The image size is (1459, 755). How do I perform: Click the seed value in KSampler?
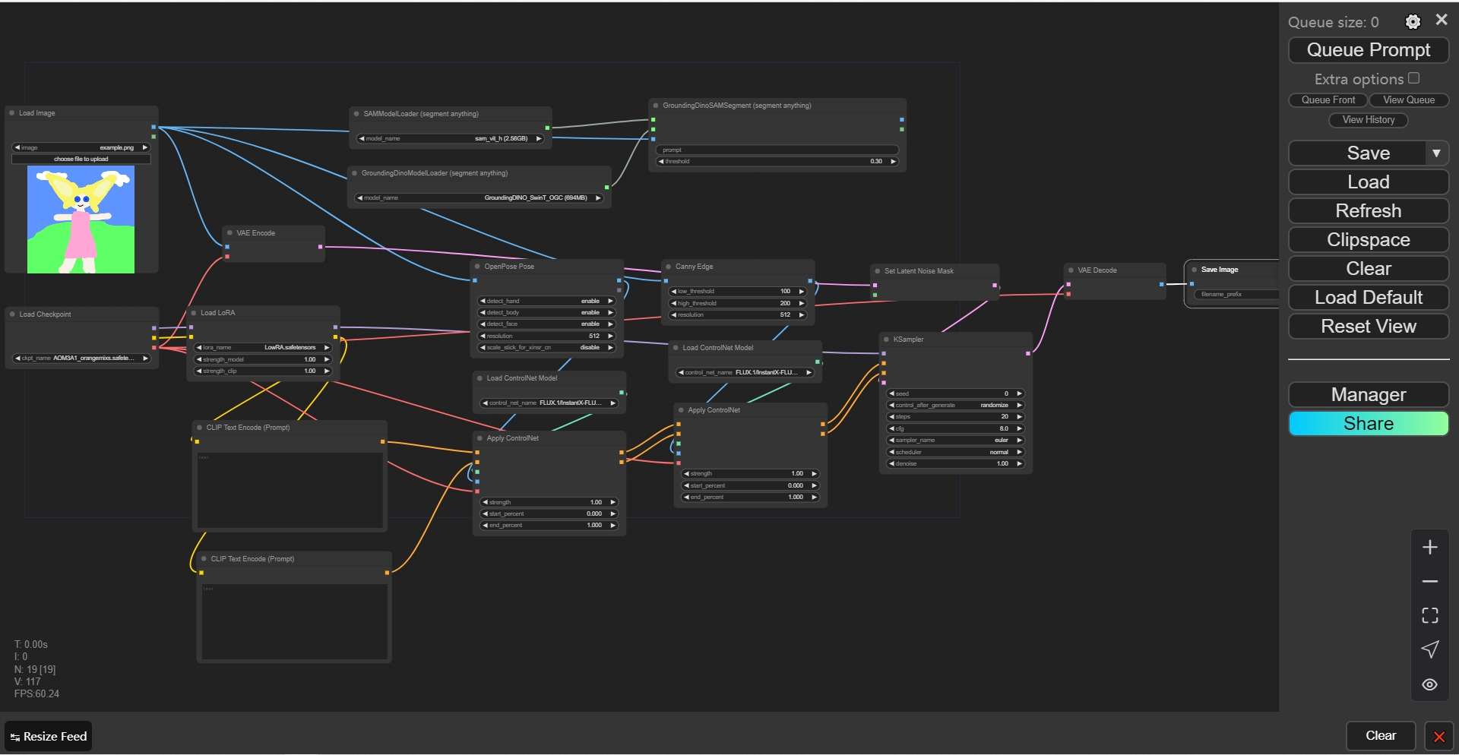pos(956,394)
